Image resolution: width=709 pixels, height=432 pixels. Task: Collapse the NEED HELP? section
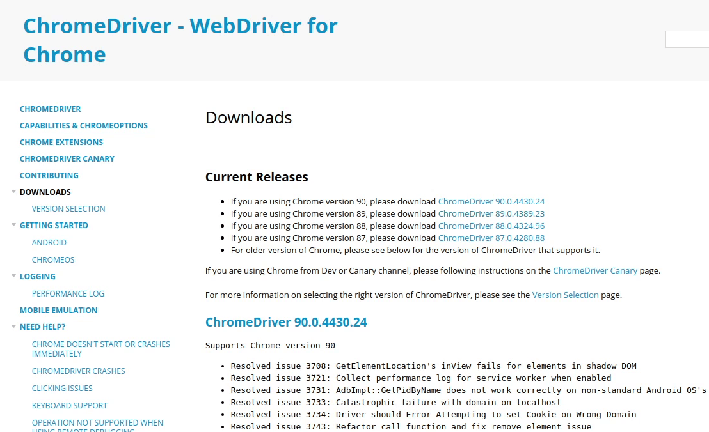(x=13, y=327)
